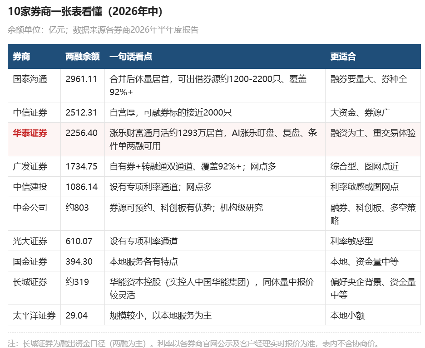
Task: Select the 太平洋证券 row name
Action: 35,315
